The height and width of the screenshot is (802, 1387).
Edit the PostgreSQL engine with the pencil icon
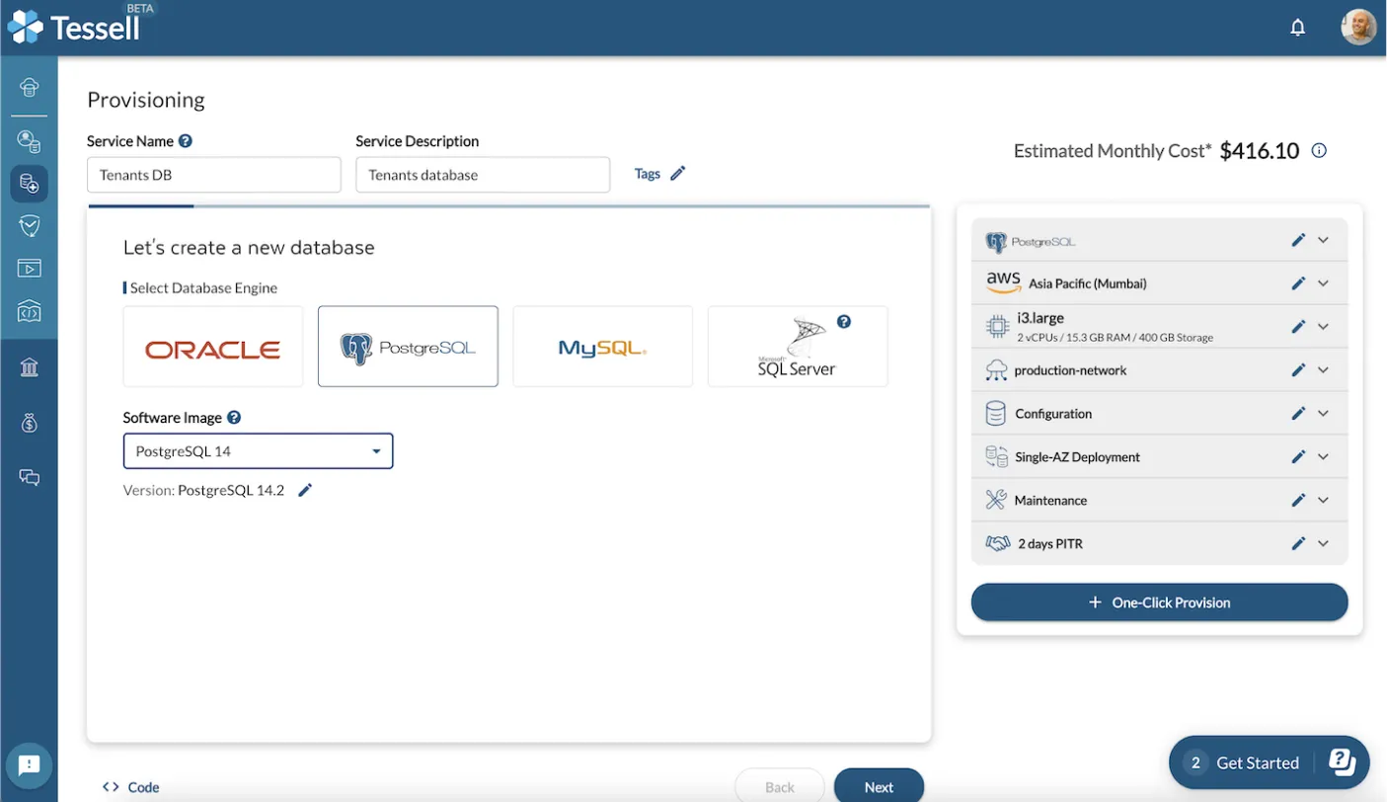(x=1298, y=239)
